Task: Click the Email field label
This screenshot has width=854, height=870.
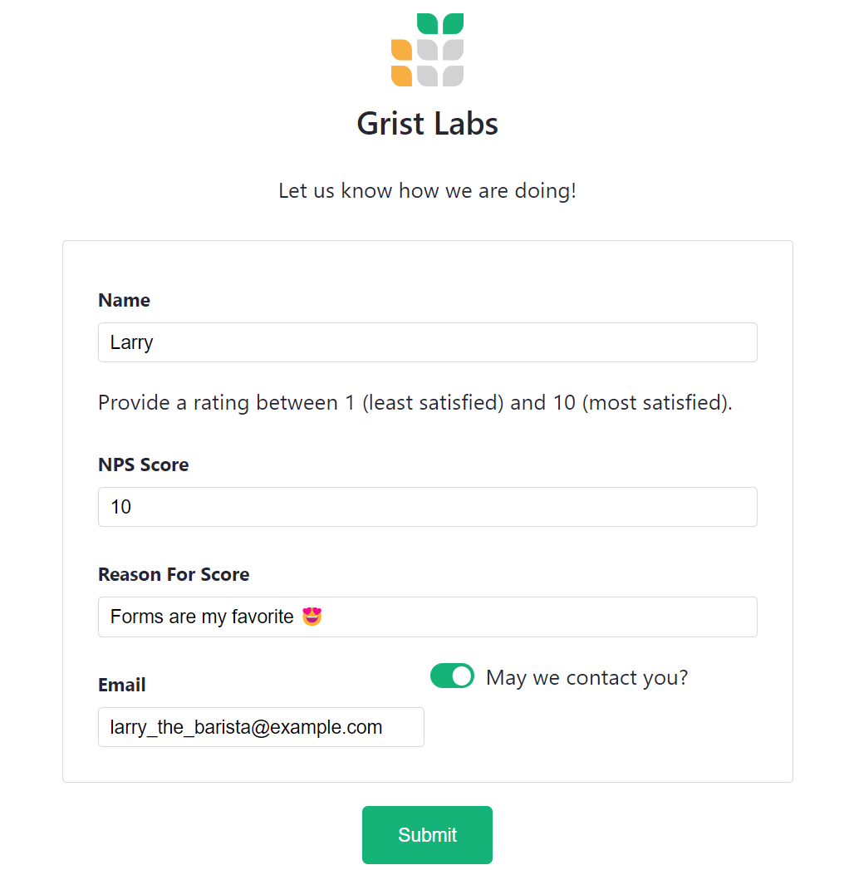Action: pyautogui.click(x=121, y=685)
